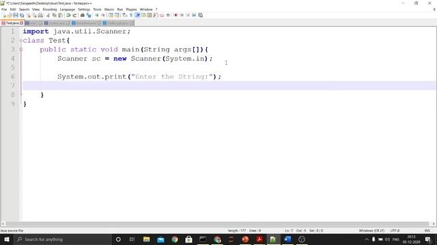Click the 'import' keyword on line 1
The width and height of the screenshot is (437, 245).
[x=36, y=31]
